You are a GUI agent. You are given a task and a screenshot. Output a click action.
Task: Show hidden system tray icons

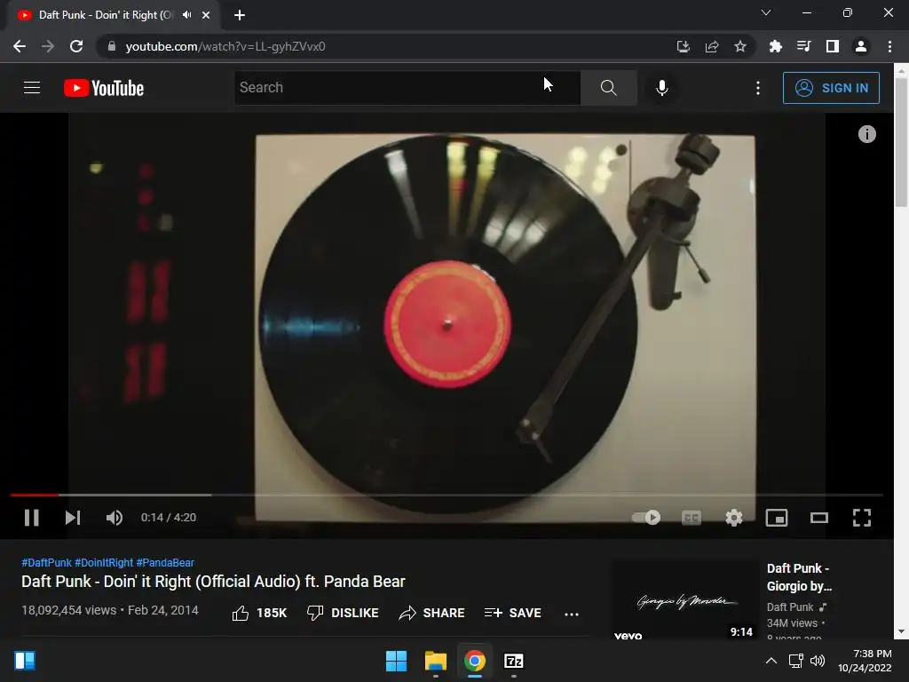tap(771, 661)
